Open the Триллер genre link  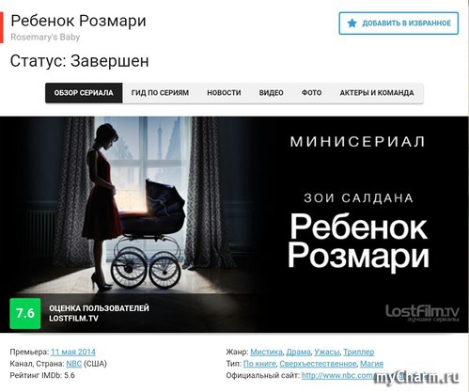359,352
